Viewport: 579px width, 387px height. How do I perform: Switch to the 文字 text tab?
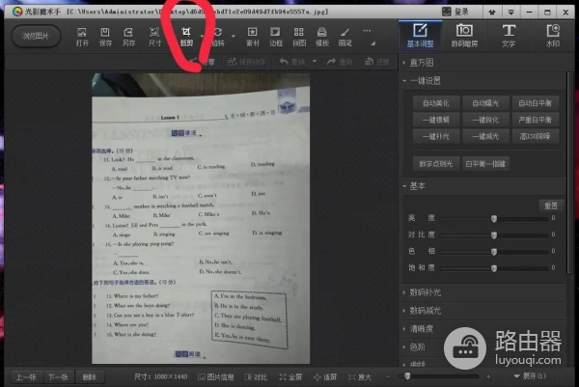pyautogui.click(x=509, y=36)
